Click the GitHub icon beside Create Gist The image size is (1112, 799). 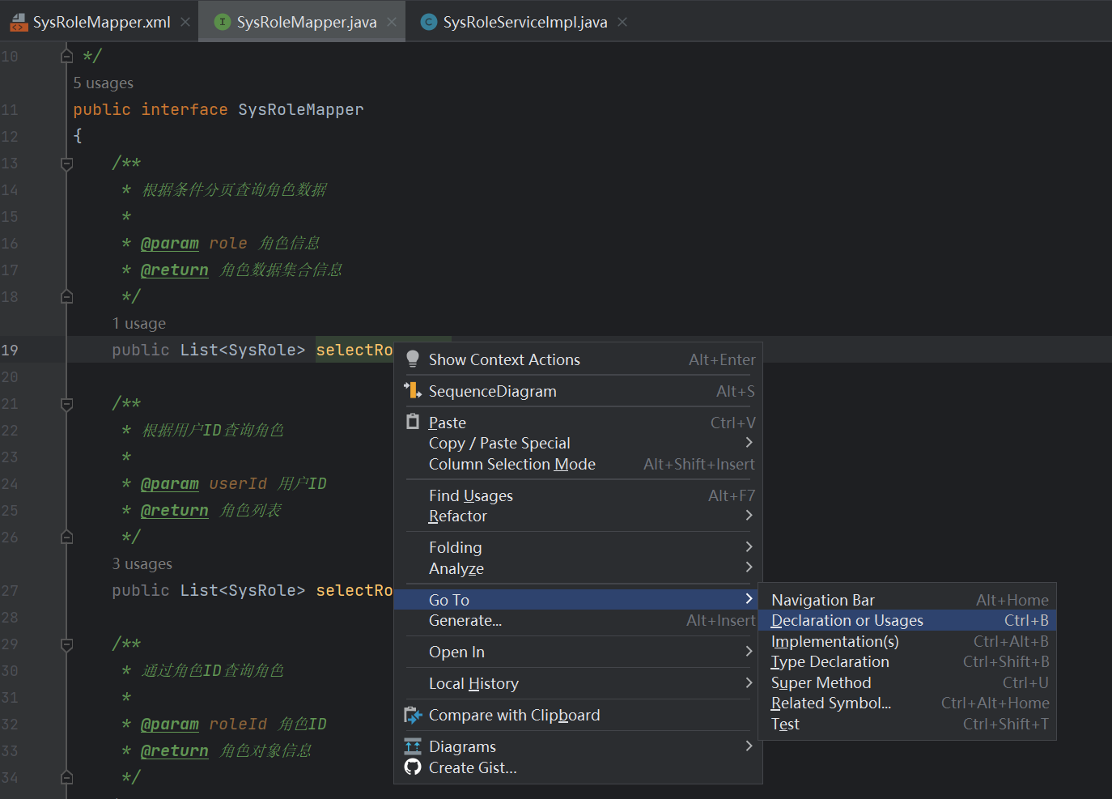pos(413,767)
